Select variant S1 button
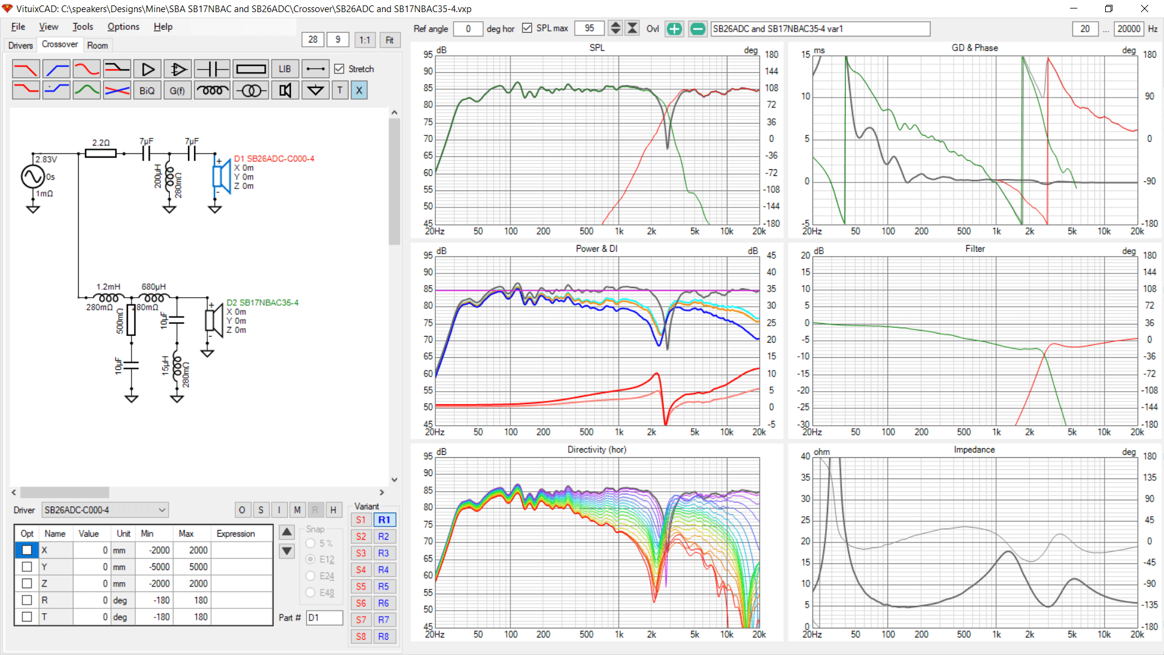 point(361,520)
